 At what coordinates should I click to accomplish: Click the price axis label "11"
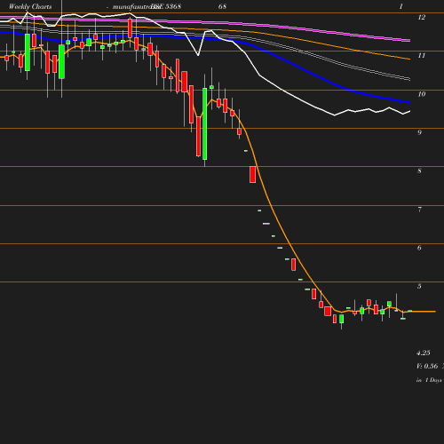point(422,55)
